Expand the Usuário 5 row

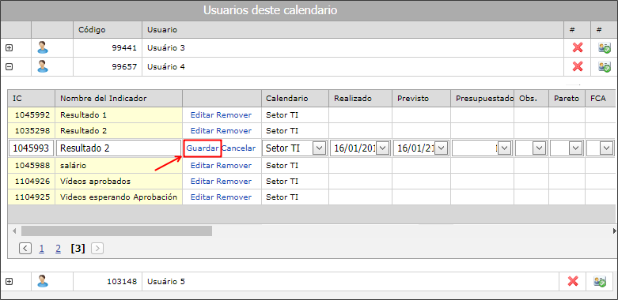click(x=9, y=281)
